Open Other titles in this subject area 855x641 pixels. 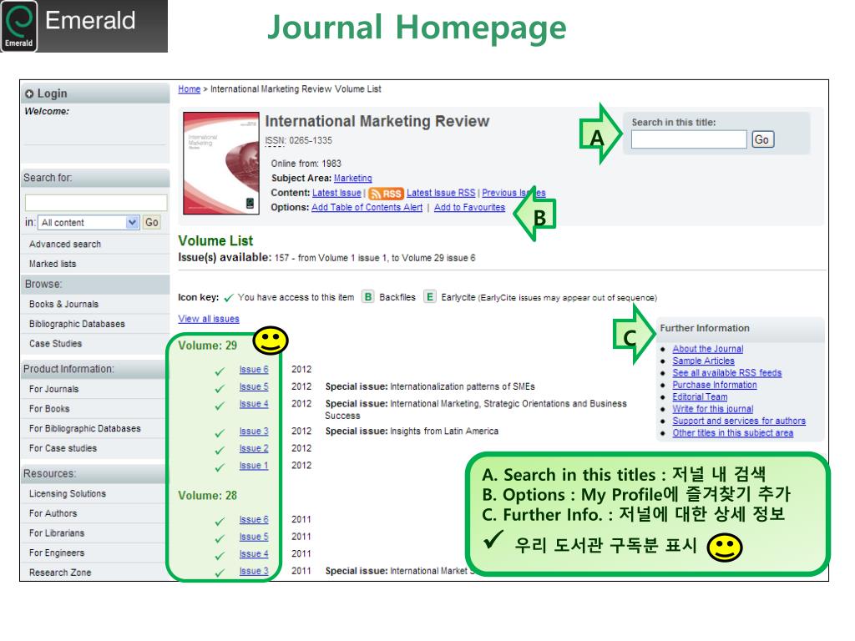point(733,433)
